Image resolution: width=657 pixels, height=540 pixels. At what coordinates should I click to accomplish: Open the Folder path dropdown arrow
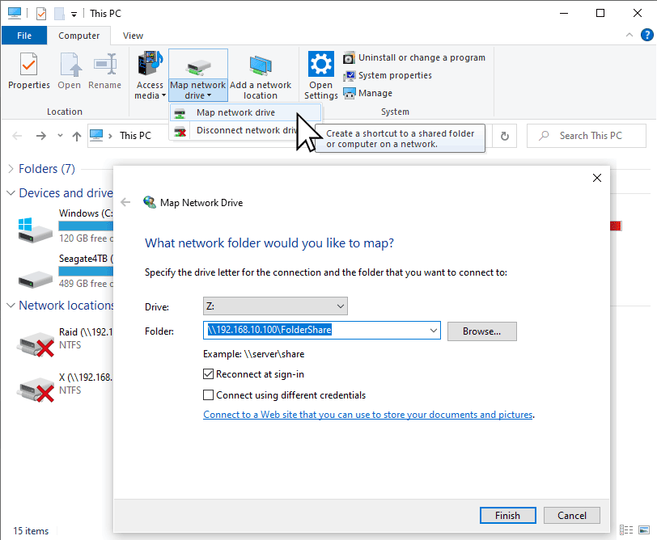[433, 331]
